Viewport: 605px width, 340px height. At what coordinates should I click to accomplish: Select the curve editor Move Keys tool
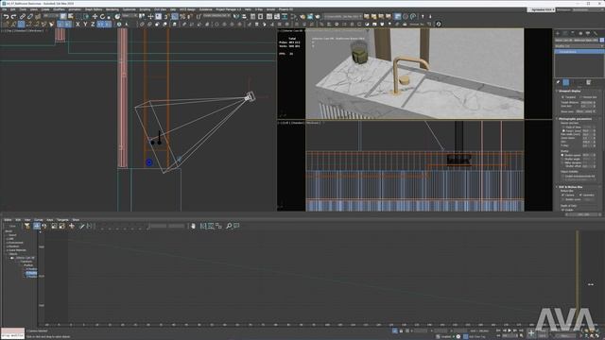[x=37, y=226]
